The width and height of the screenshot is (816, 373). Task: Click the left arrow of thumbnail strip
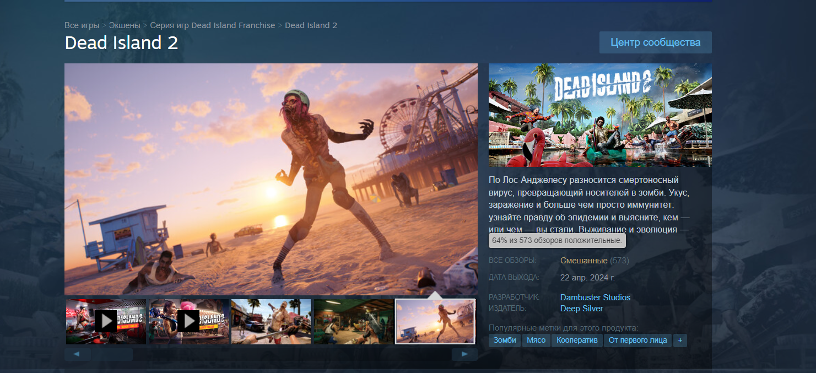point(78,354)
